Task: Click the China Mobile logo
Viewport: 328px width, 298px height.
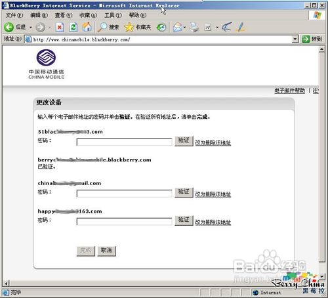Action: [46, 64]
